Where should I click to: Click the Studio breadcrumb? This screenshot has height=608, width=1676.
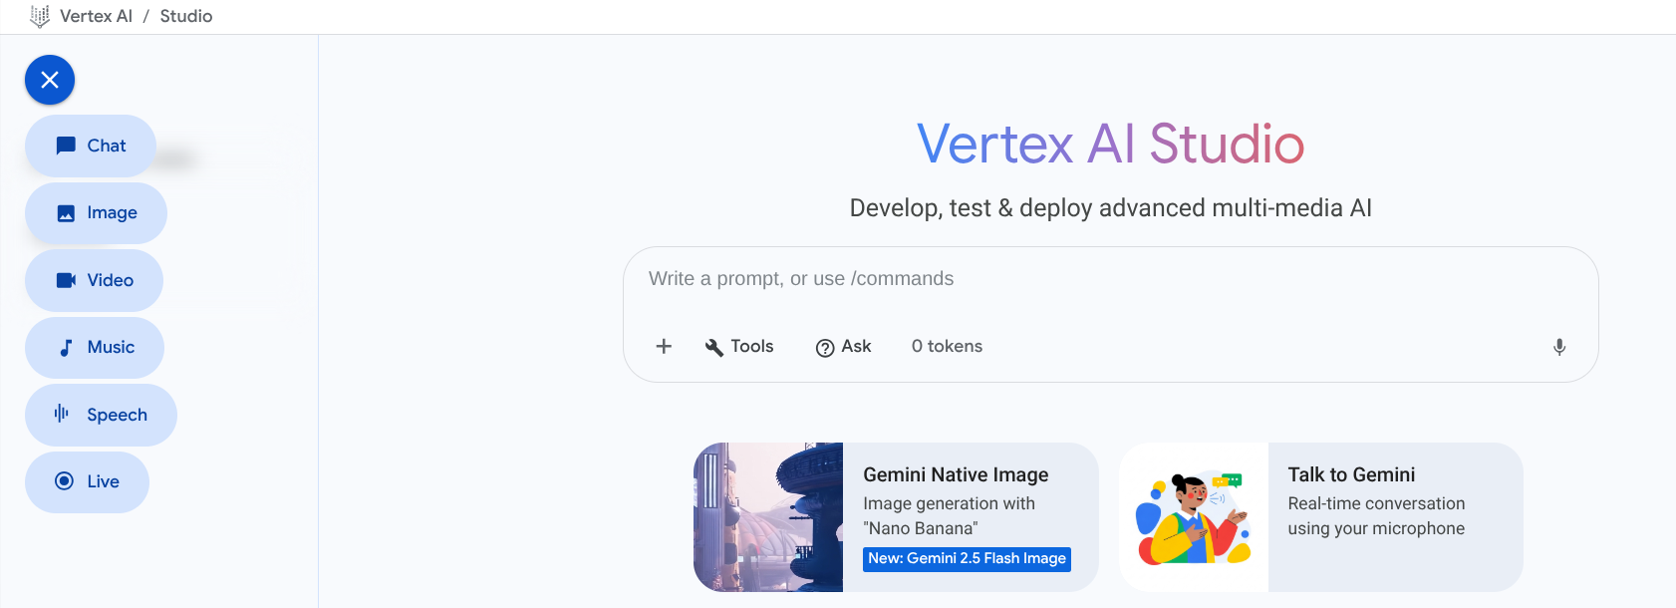(186, 16)
